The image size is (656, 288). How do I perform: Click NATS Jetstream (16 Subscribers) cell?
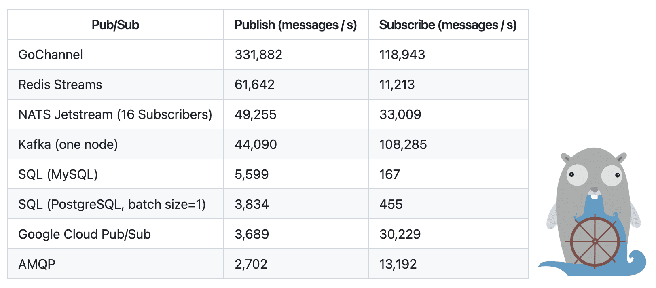(115, 114)
